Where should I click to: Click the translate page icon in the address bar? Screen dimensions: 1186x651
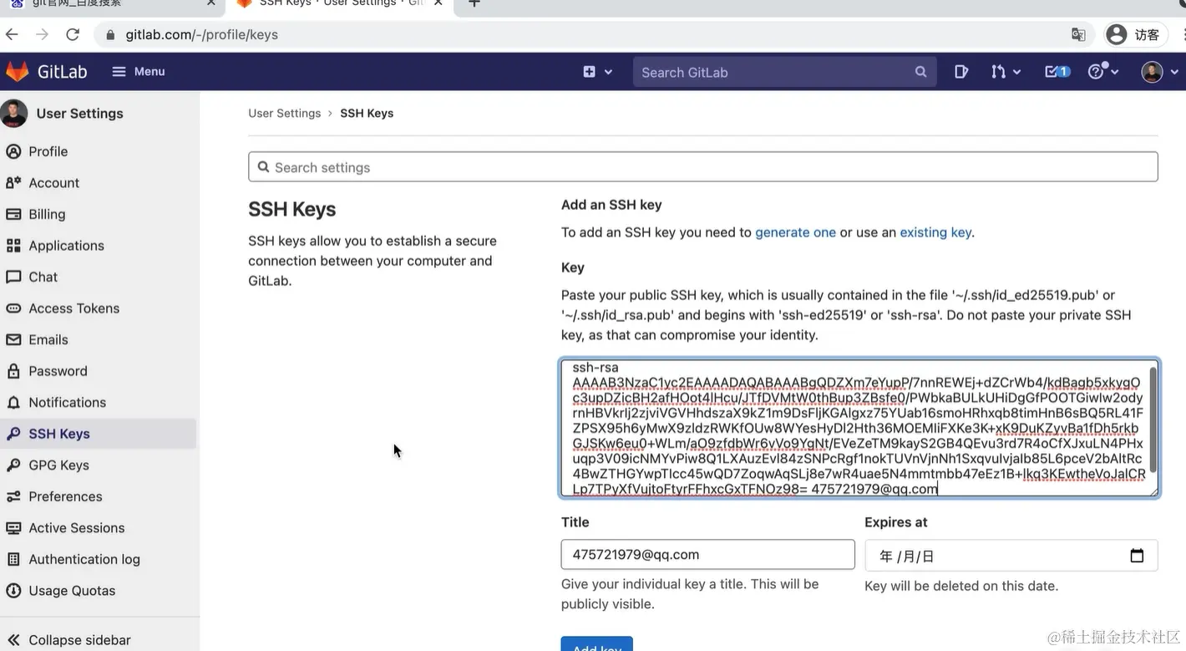[x=1078, y=34]
